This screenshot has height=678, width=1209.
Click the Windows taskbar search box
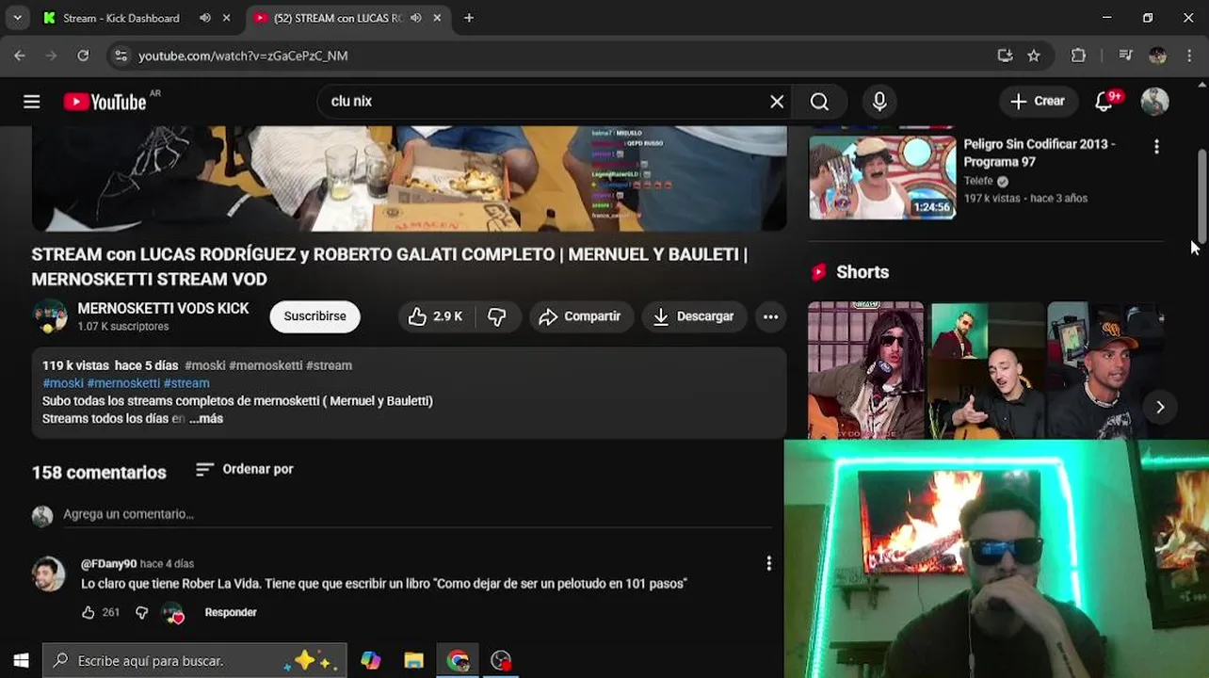pos(195,660)
